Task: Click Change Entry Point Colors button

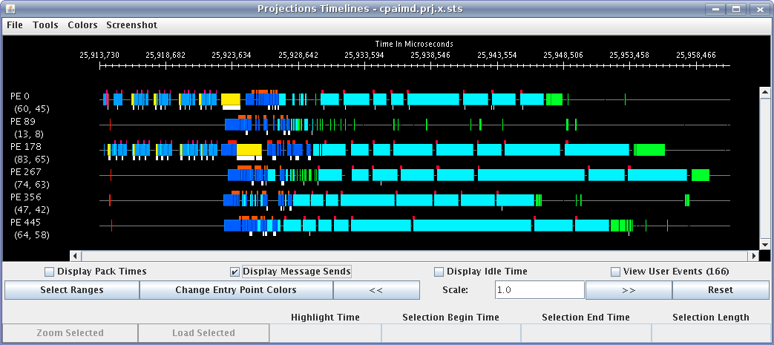Action: (x=235, y=290)
